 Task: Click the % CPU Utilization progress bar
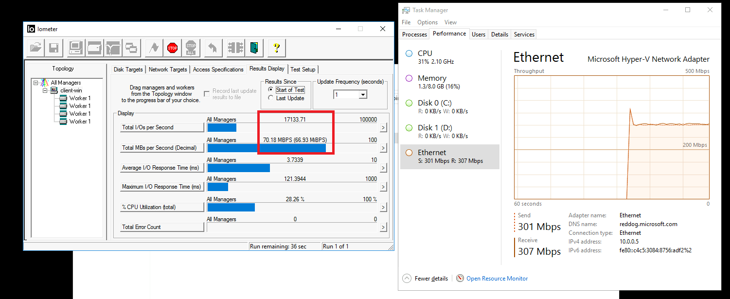point(292,207)
